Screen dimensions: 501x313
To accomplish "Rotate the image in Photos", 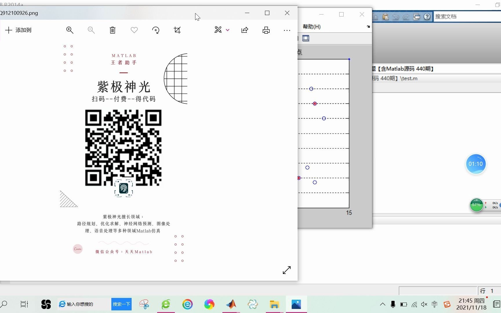I will click(156, 30).
